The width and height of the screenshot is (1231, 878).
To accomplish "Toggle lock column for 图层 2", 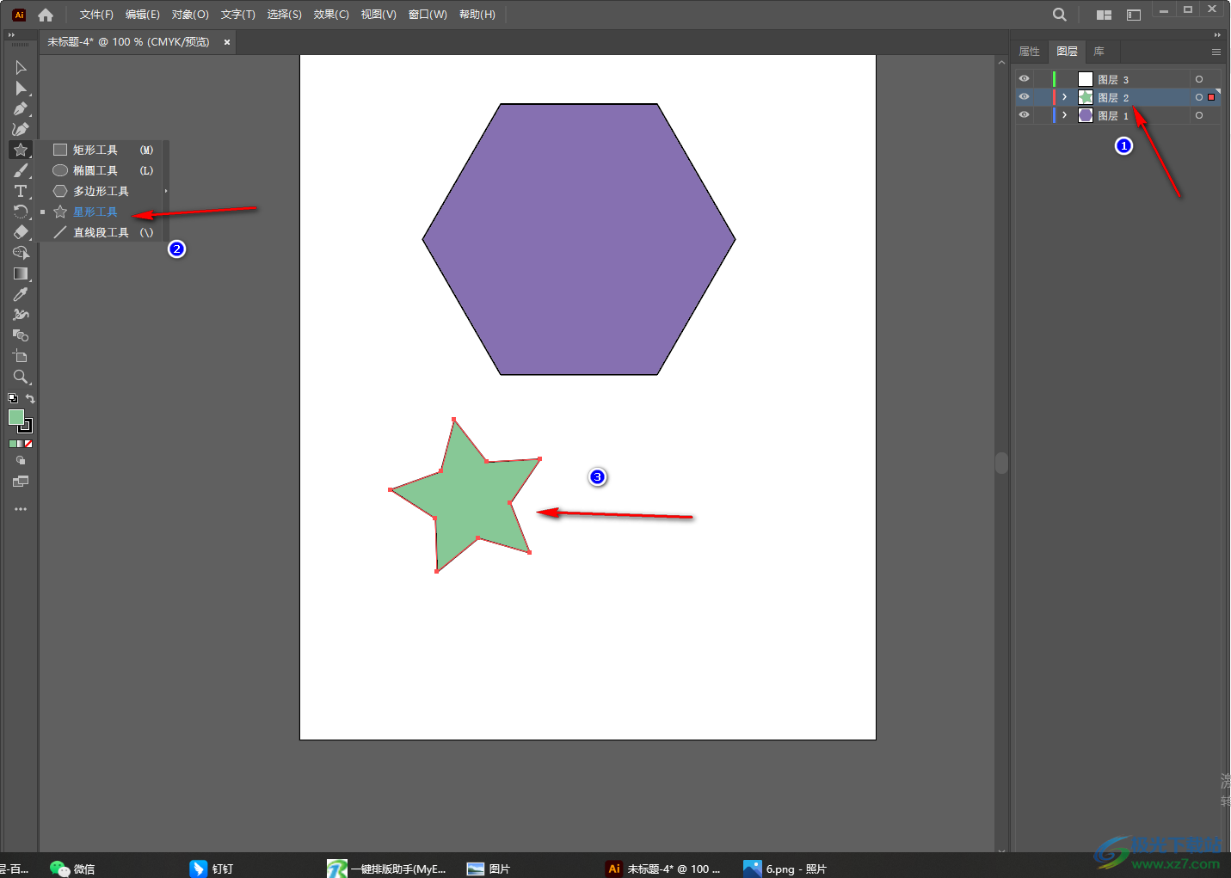I will click(x=1041, y=97).
